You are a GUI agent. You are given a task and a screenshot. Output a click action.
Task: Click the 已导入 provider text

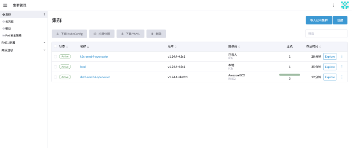point(232,55)
